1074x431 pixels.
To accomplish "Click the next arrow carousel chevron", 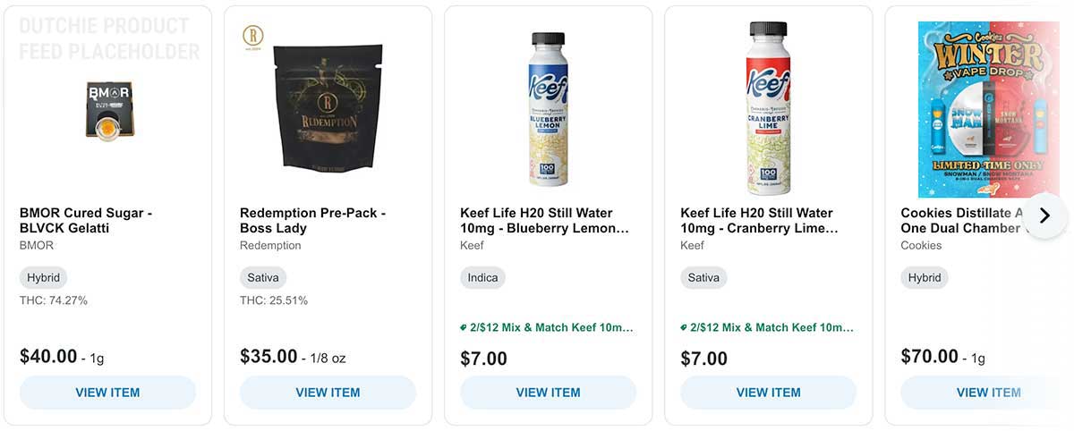I will [x=1044, y=215].
